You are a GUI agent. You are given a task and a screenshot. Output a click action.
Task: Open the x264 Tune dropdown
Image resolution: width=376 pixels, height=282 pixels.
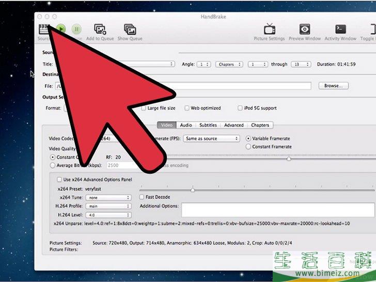coord(108,198)
